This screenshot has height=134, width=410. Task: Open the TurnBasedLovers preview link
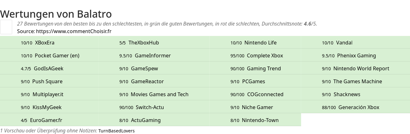coord(116,131)
